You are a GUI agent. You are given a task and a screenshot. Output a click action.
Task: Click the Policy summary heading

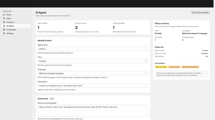(162, 23)
